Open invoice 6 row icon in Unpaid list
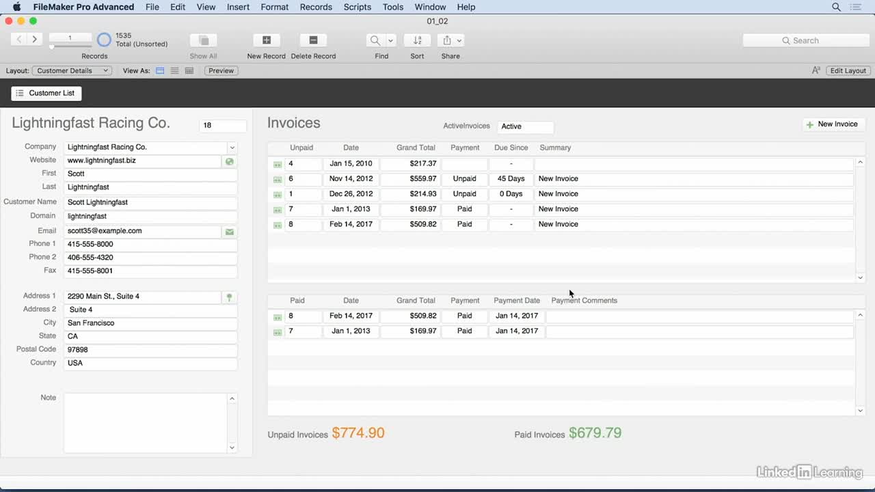Image resolution: width=875 pixels, height=492 pixels. (x=278, y=180)
